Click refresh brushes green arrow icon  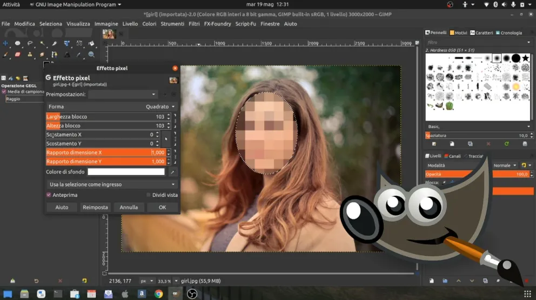click(x=507, y=144)
